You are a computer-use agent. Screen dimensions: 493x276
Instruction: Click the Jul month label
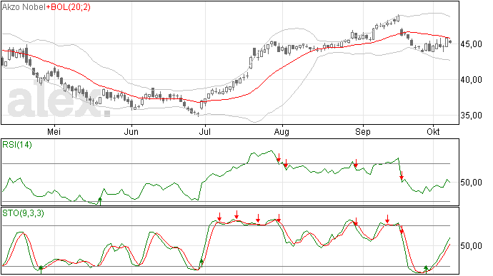(x=204, y=131)
